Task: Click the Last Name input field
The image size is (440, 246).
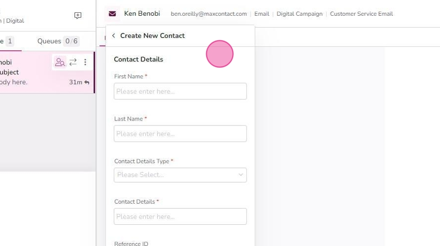Action: tap(180, 133)
